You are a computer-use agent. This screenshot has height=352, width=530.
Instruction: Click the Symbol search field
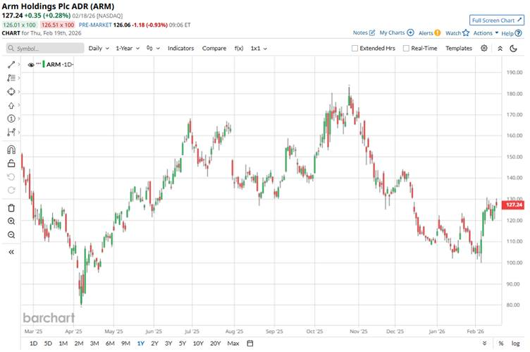coord(45,49)
